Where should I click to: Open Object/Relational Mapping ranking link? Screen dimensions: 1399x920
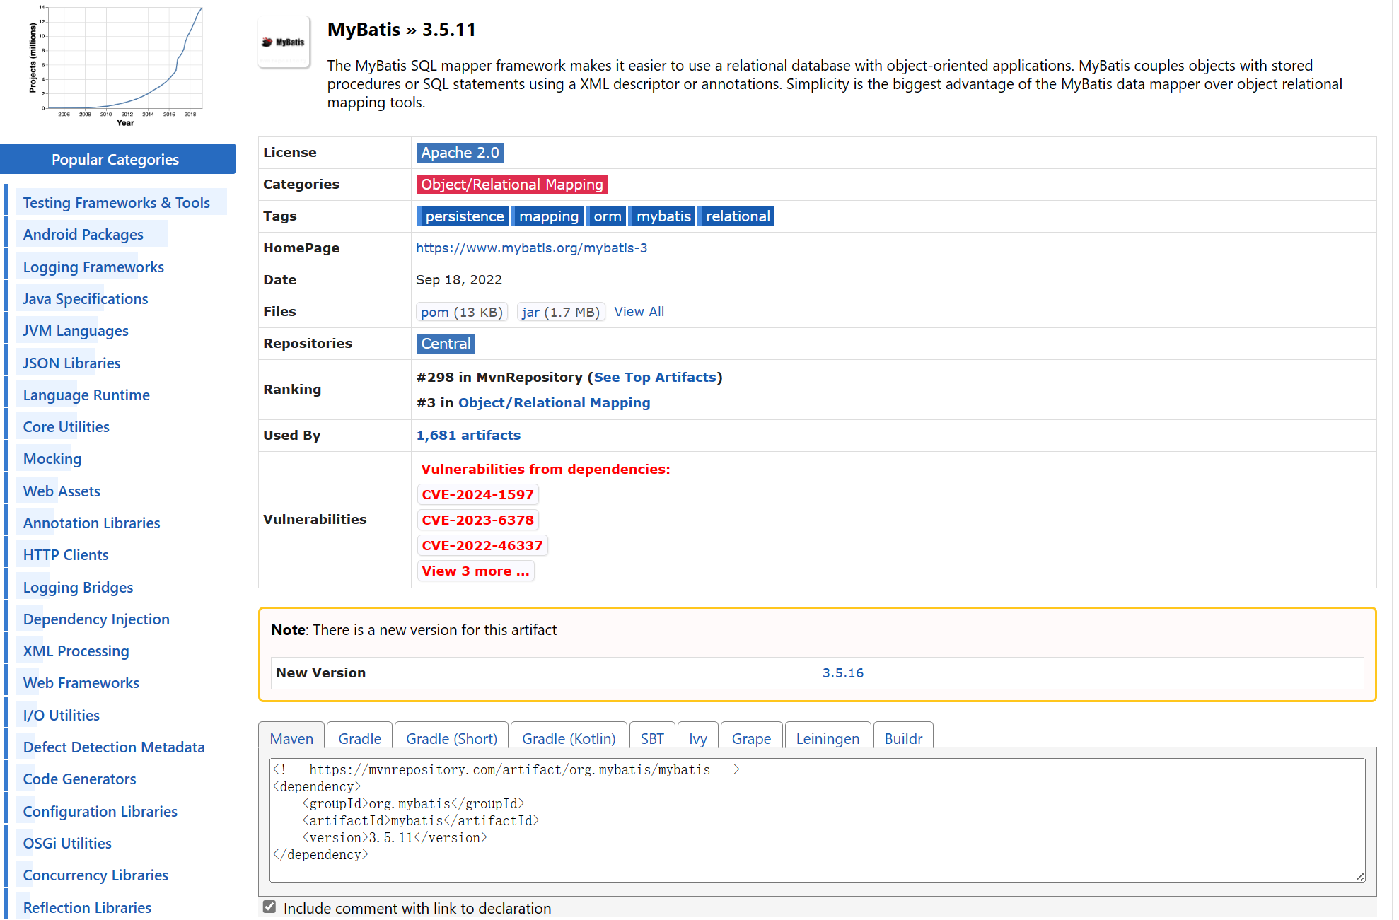pyautogui.click(x=554, y=403)
